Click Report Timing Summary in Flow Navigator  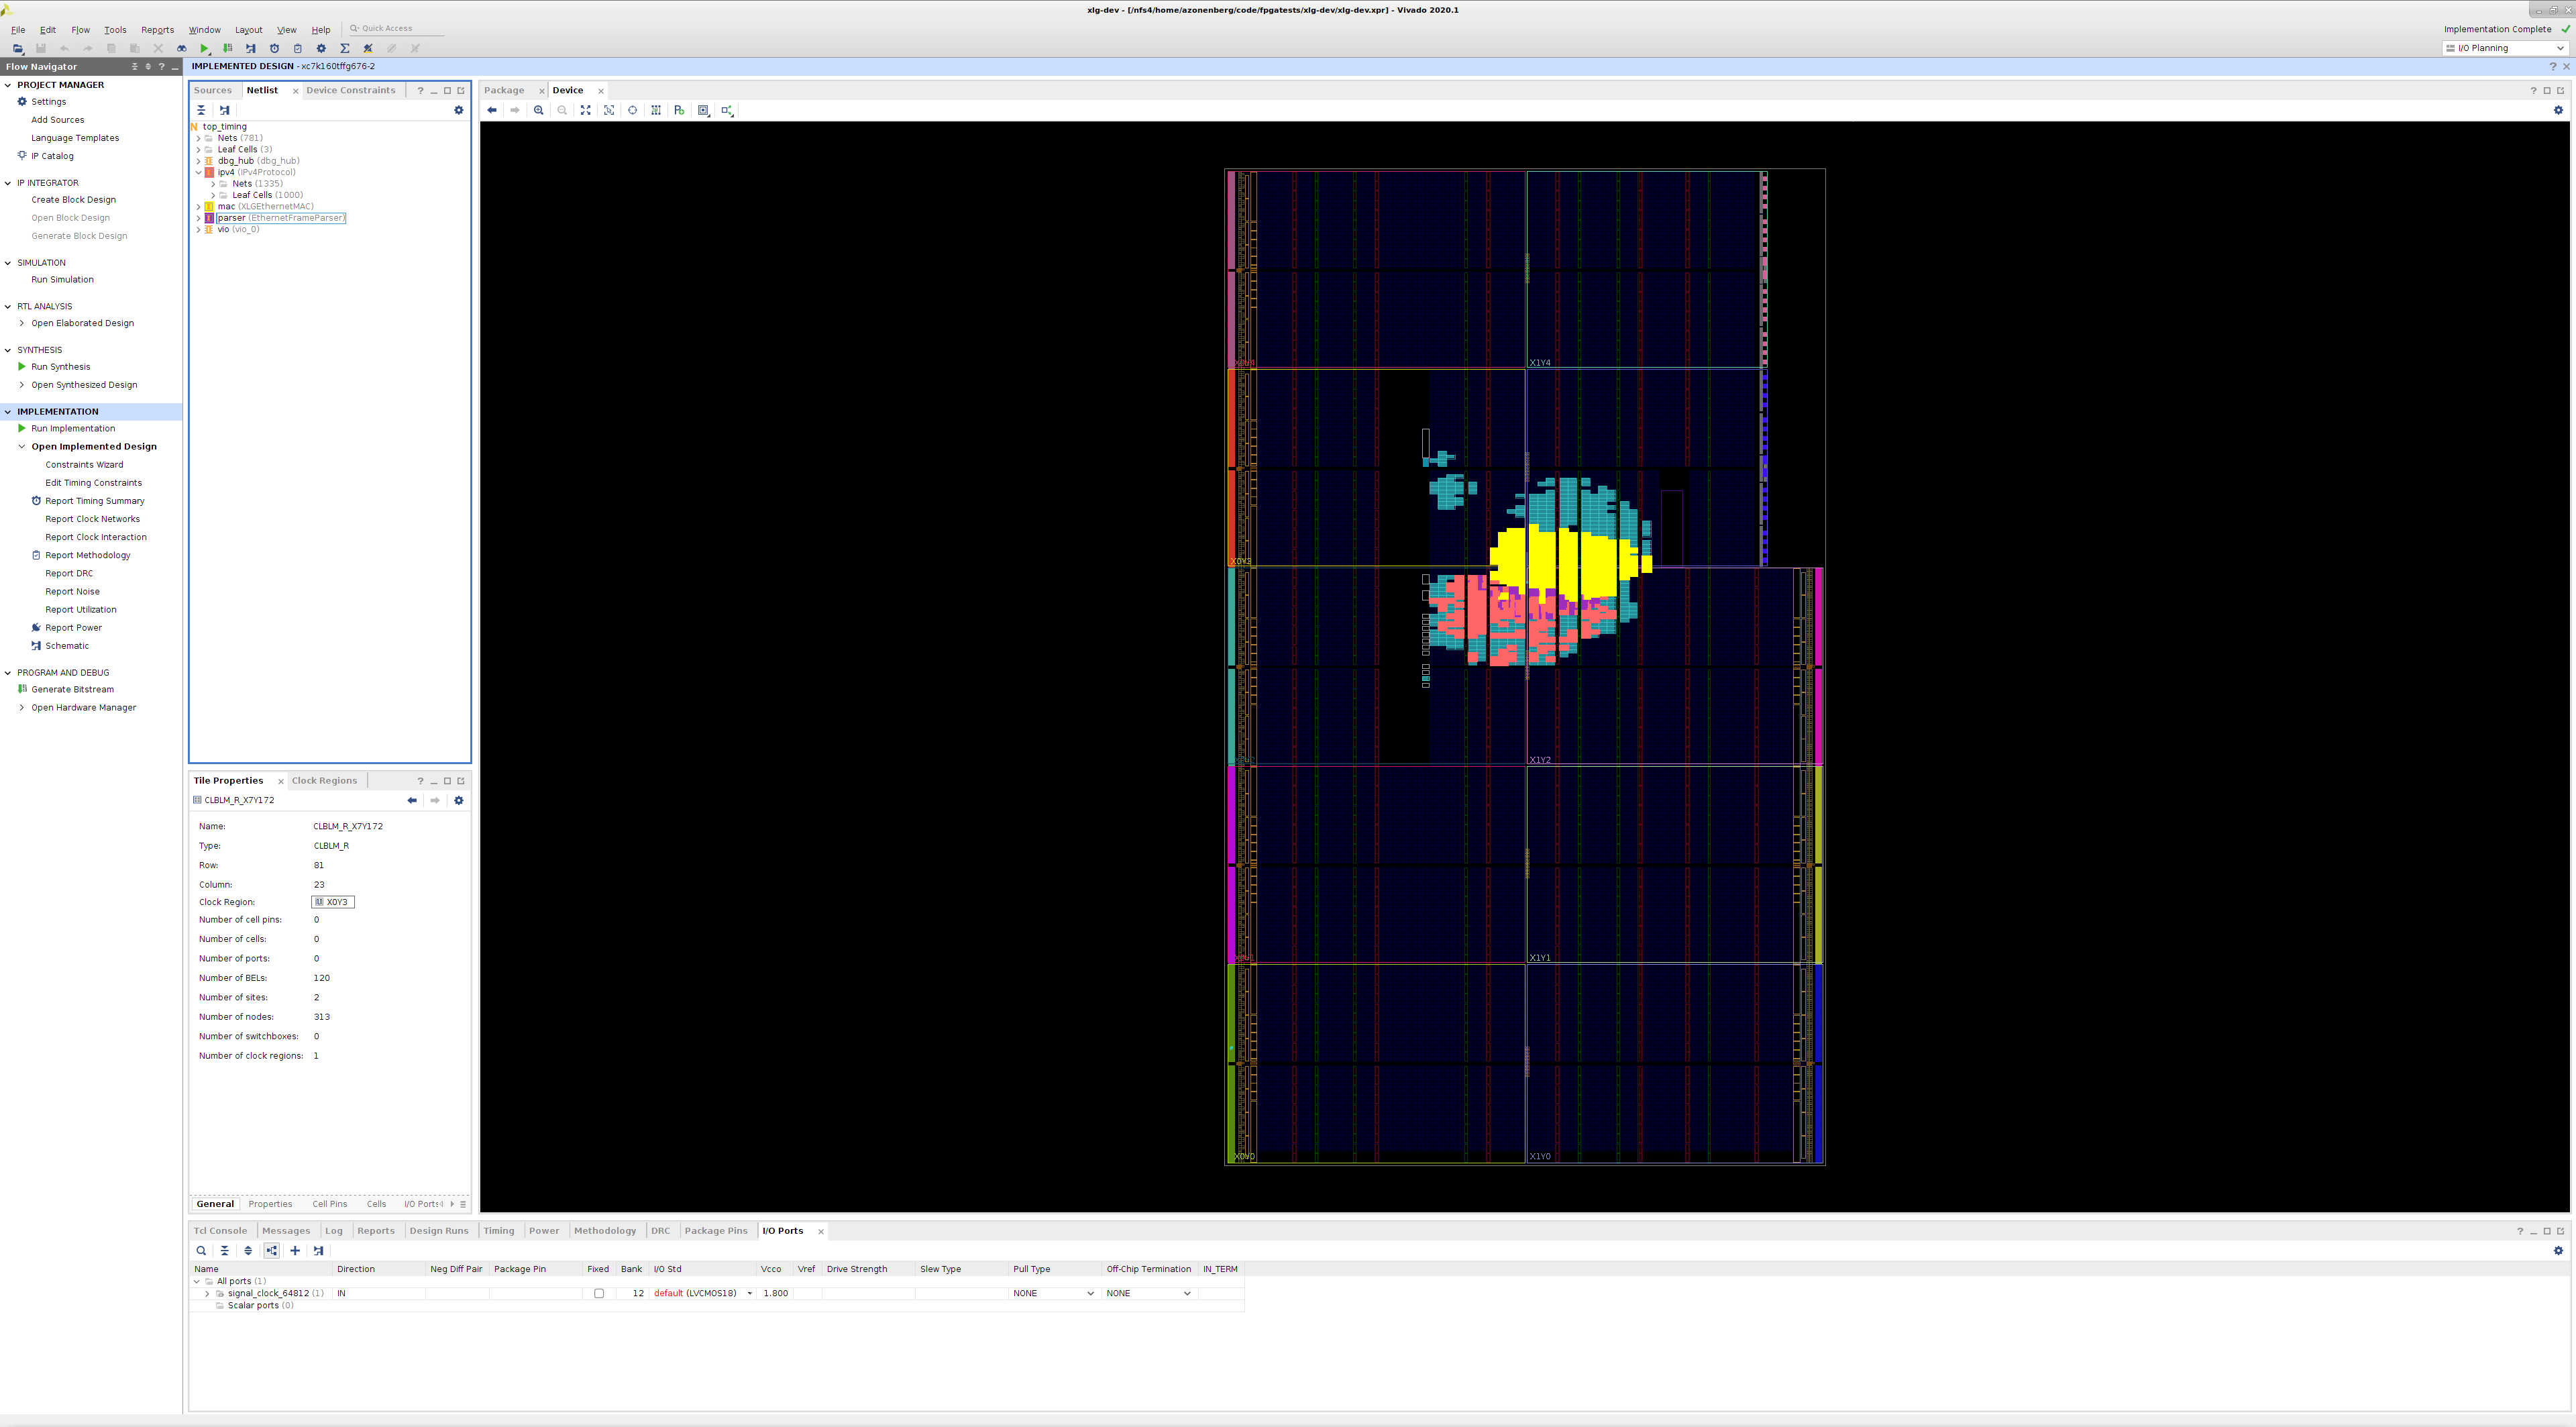(x=94, y=501)
